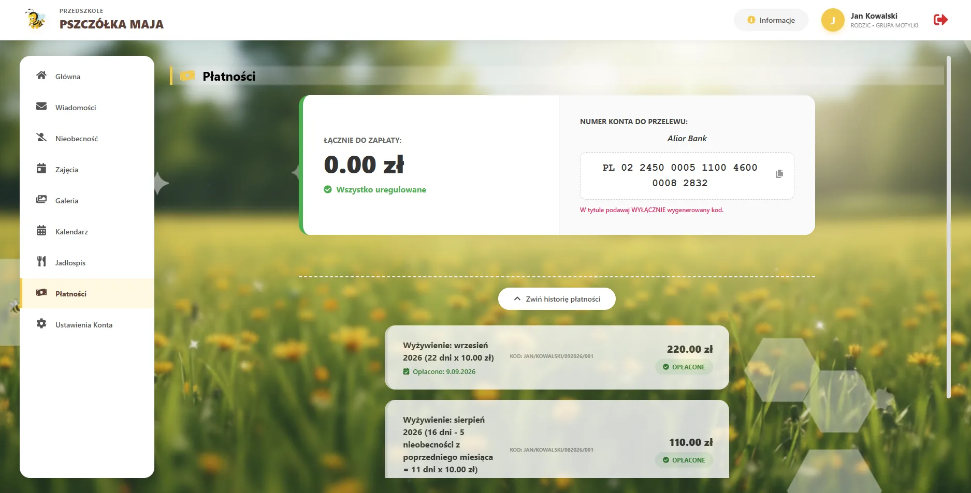The image size is (971, 493).
Task: Click the calendar grid icon for Kalendarz
Action: point(41,231)
